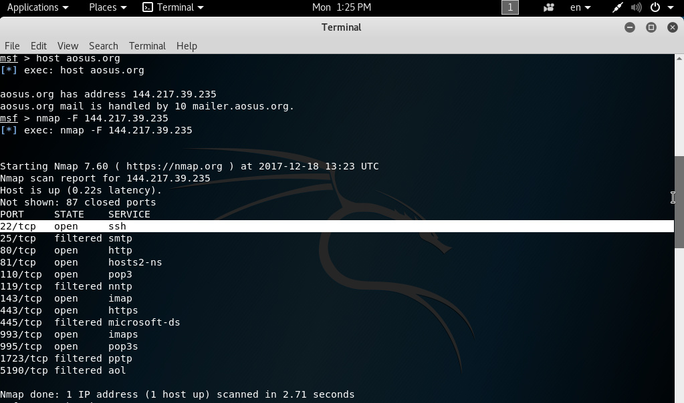Click the network connection plug icon

[618, 7]
